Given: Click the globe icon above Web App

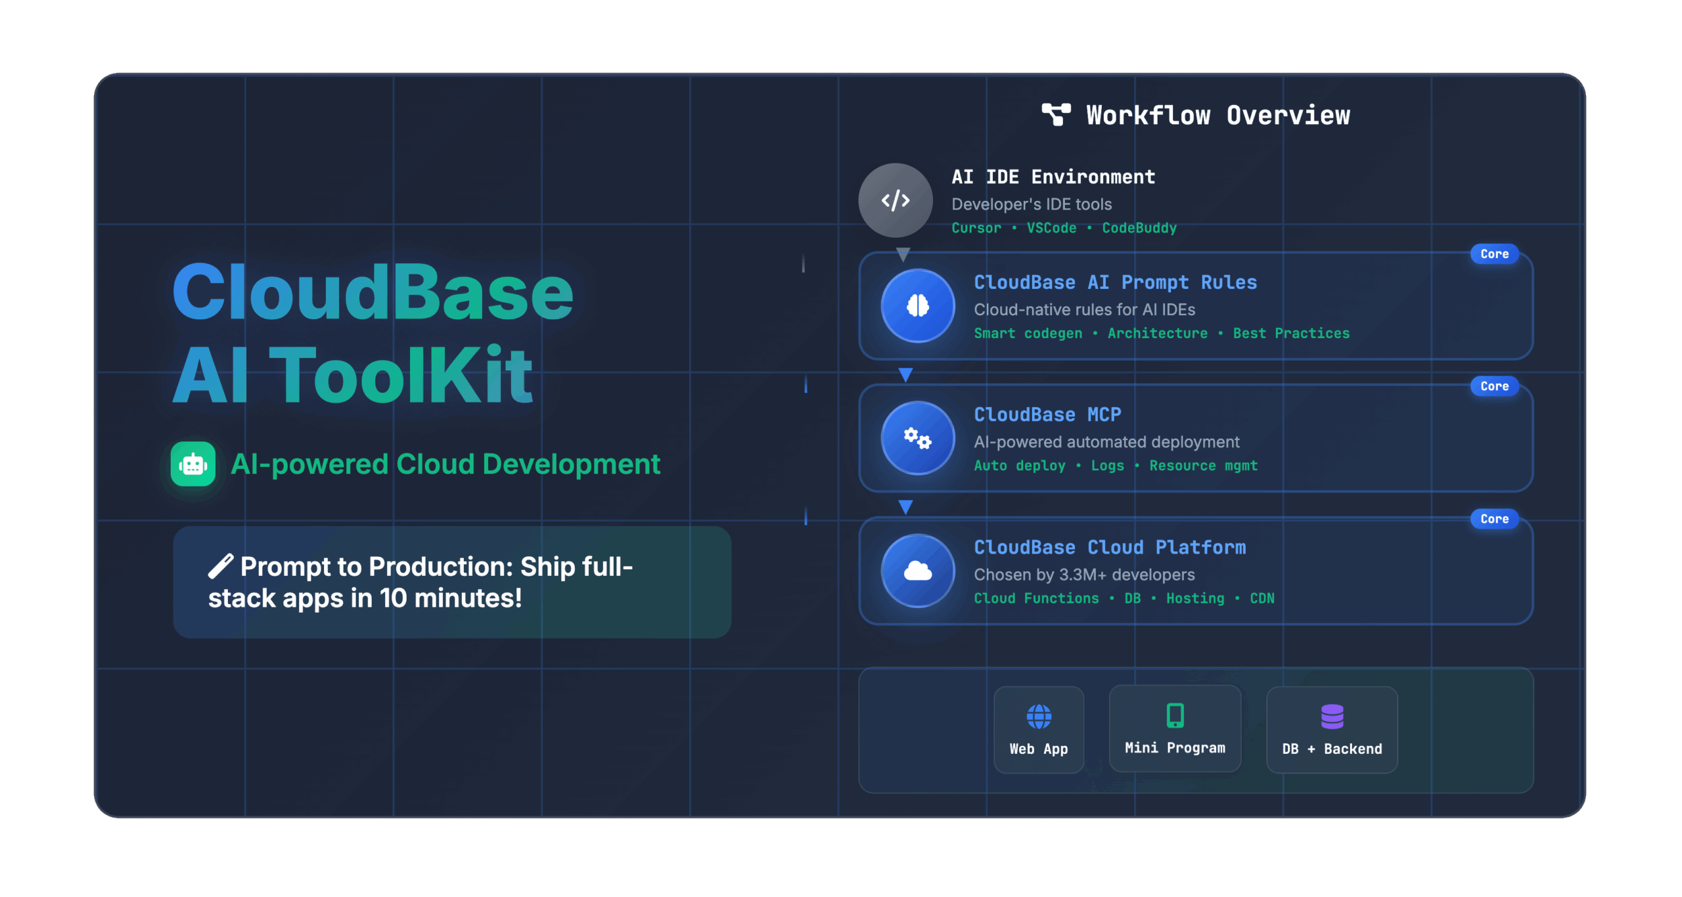Looking at the screenshot, I should pos(1039,716).
